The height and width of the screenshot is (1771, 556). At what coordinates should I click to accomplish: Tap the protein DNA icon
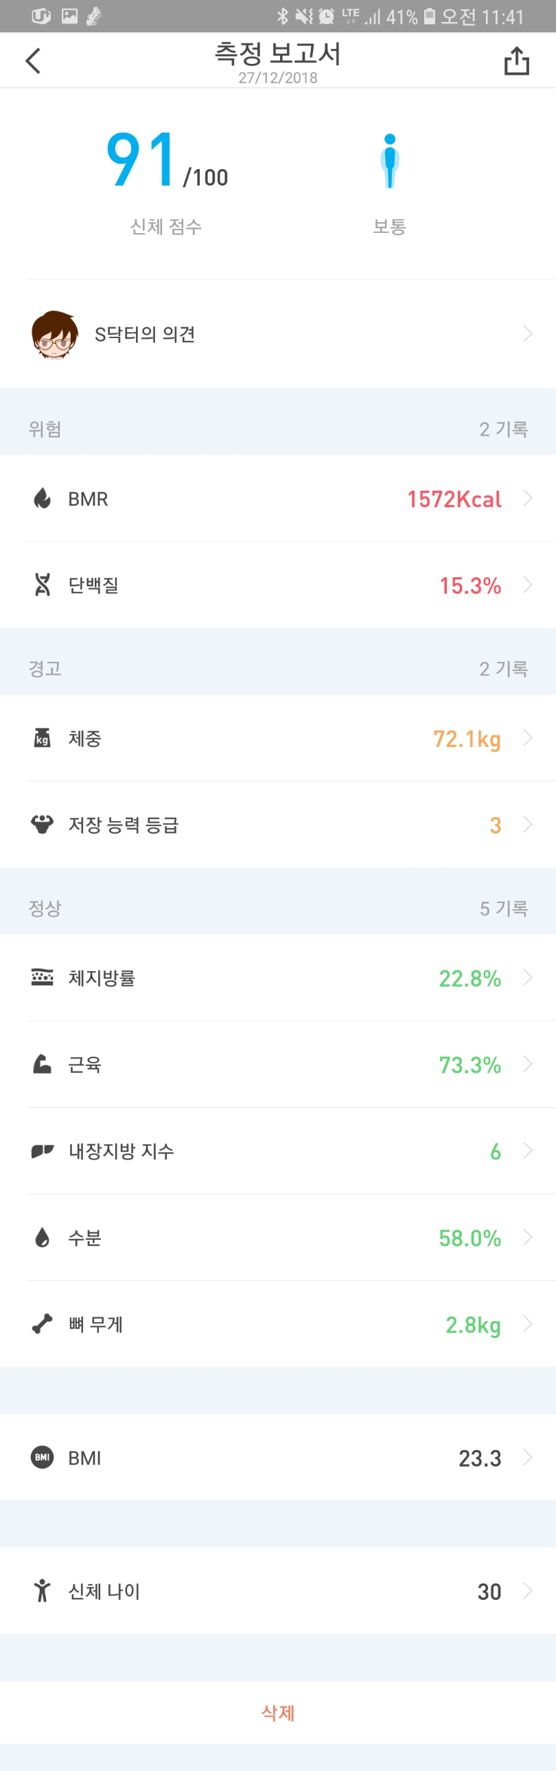(x=43, y=585)
